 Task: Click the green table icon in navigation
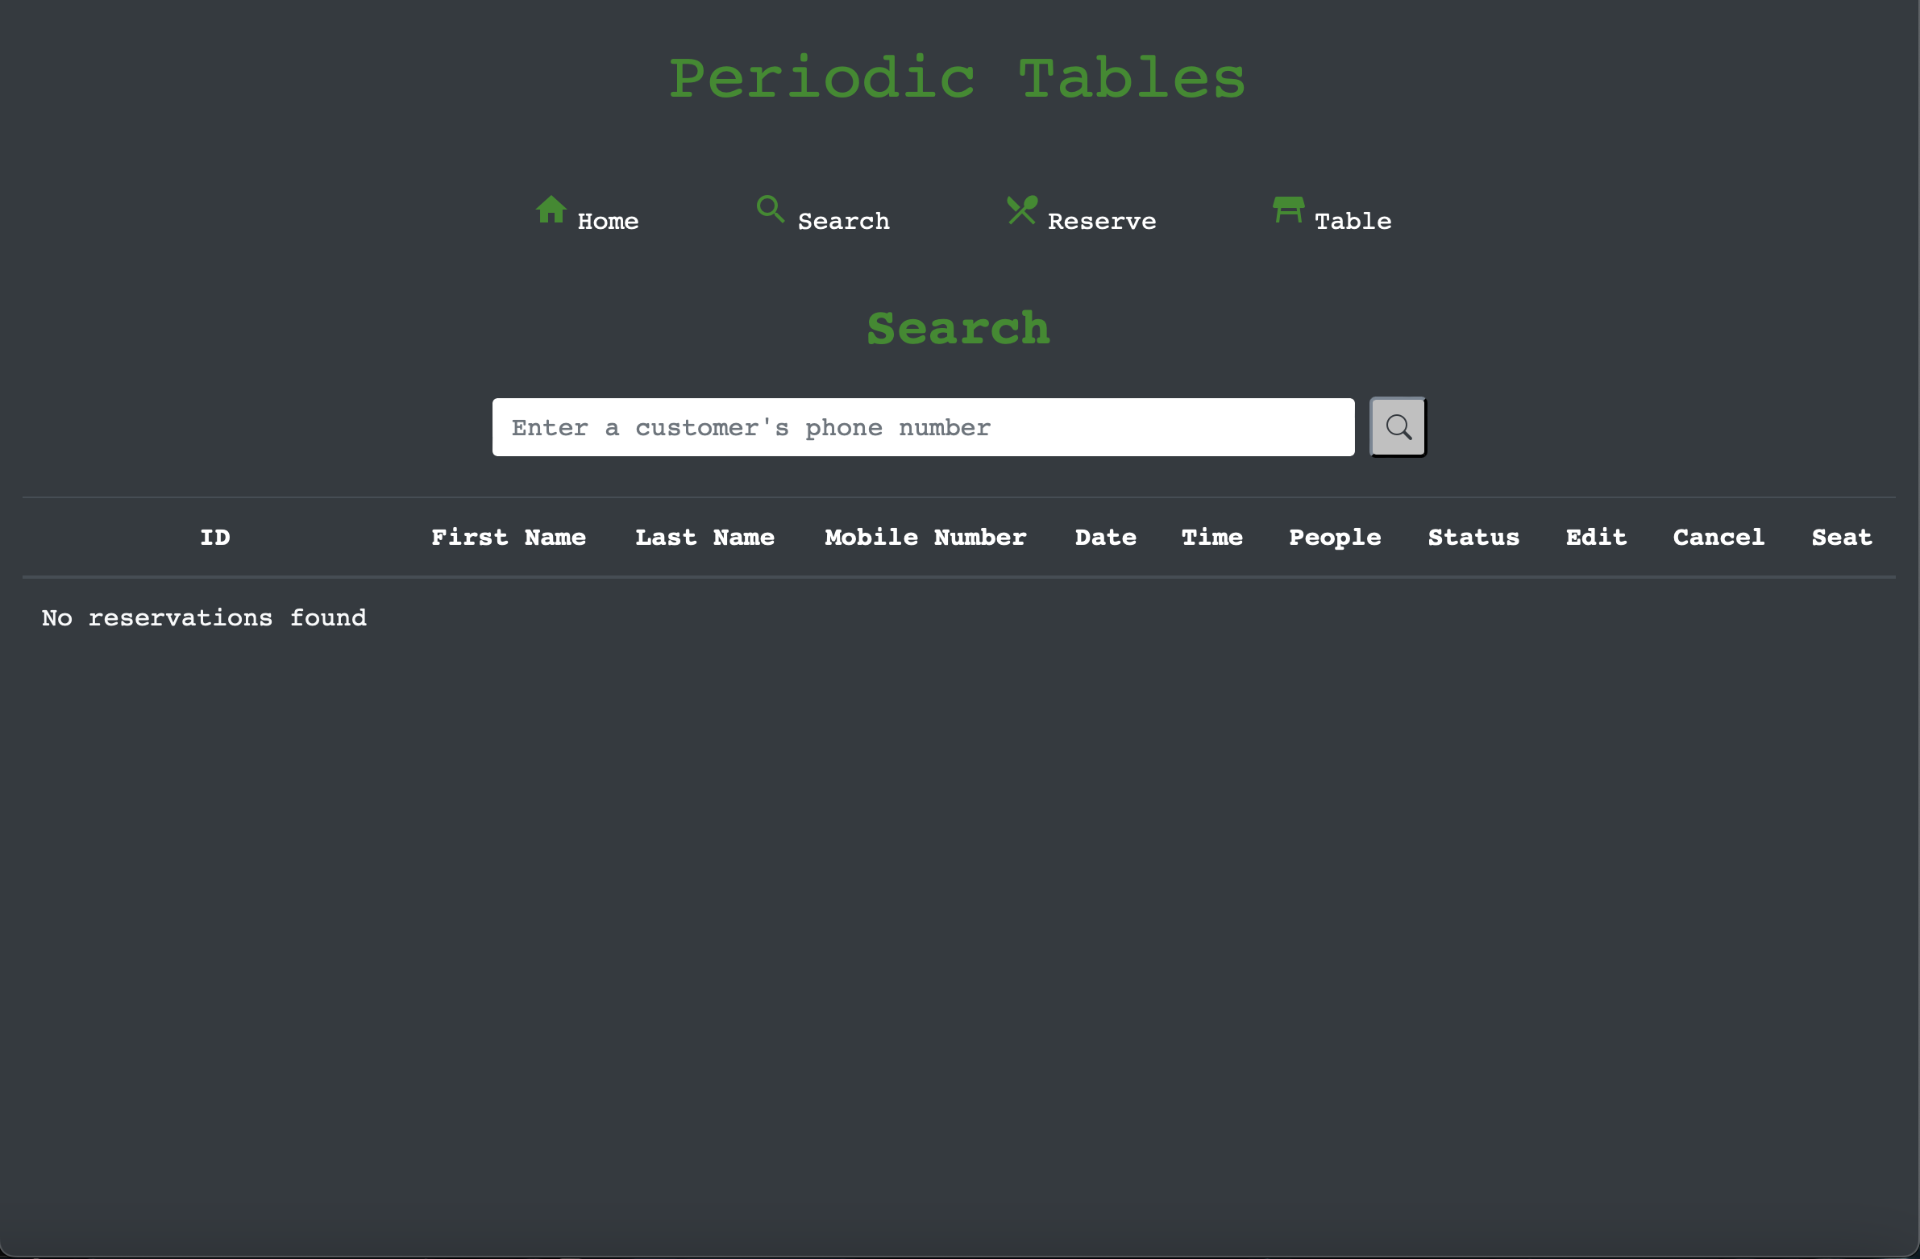[1286, 210]
